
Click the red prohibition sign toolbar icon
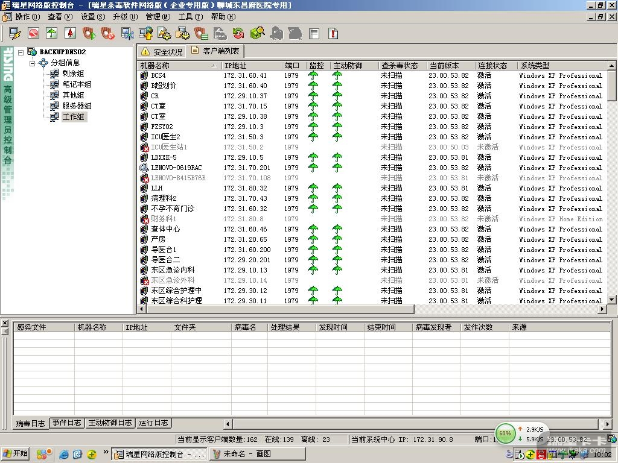34,34
